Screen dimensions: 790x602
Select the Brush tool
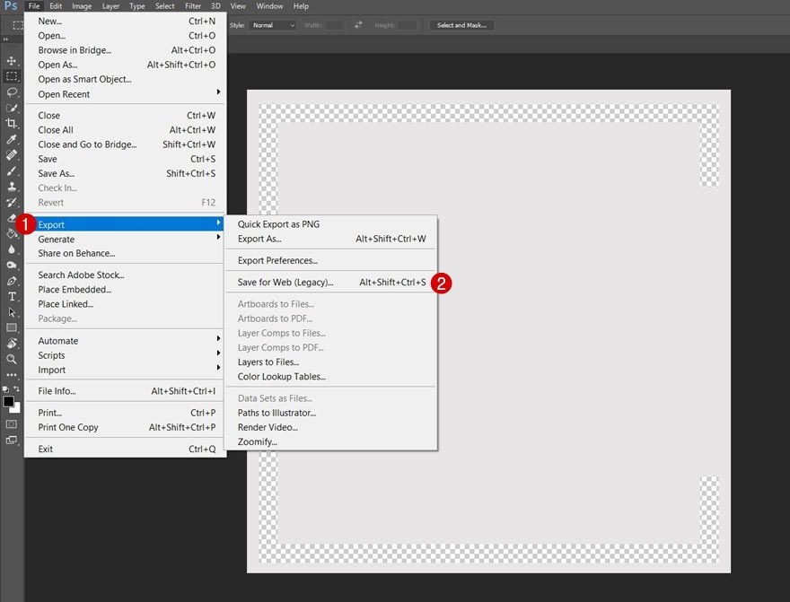pyautogui.click(x=12, y=170)
